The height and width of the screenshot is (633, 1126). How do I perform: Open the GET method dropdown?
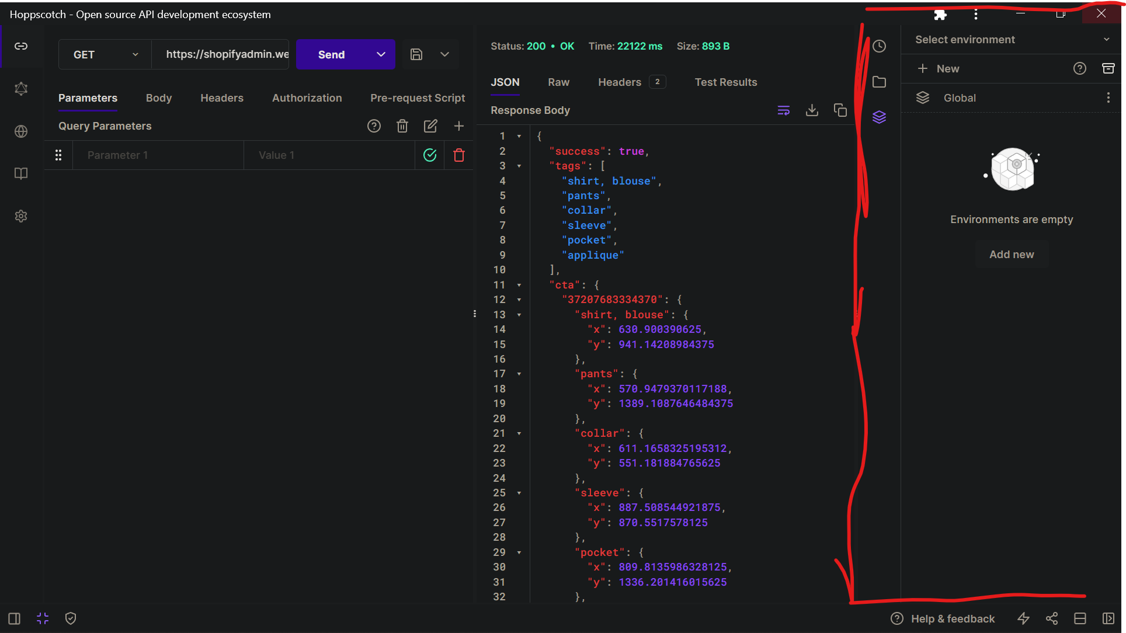[104, 54]
